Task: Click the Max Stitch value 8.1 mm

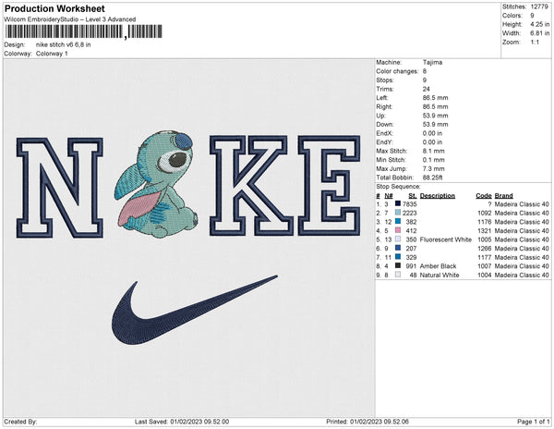Action: pyautogui.click(x=434, y=151)
